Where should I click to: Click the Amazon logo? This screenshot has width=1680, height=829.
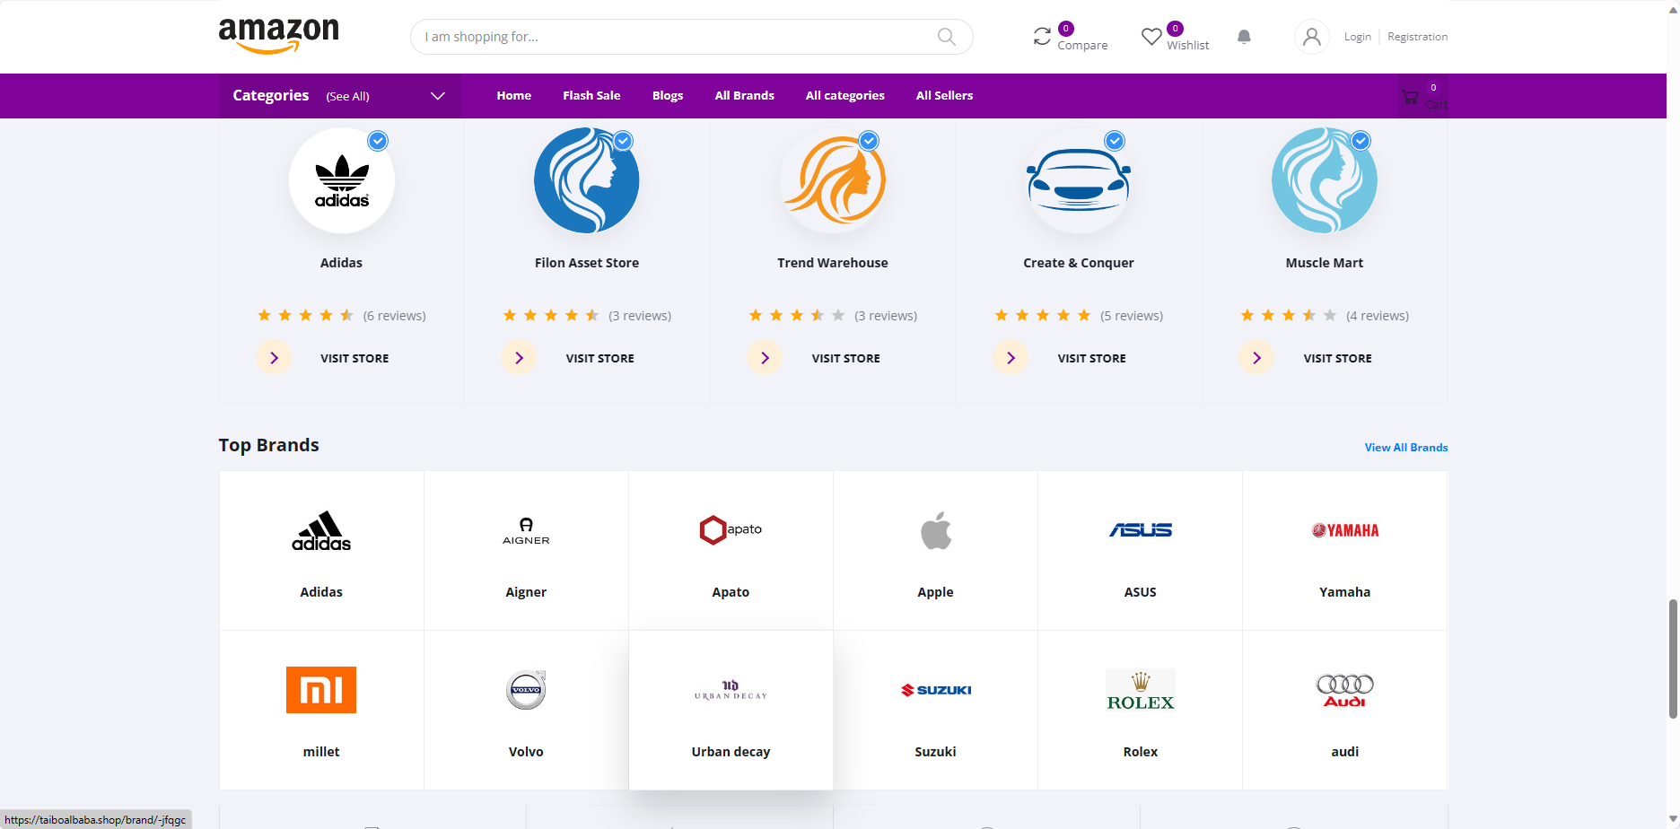(x=279, y=35)
